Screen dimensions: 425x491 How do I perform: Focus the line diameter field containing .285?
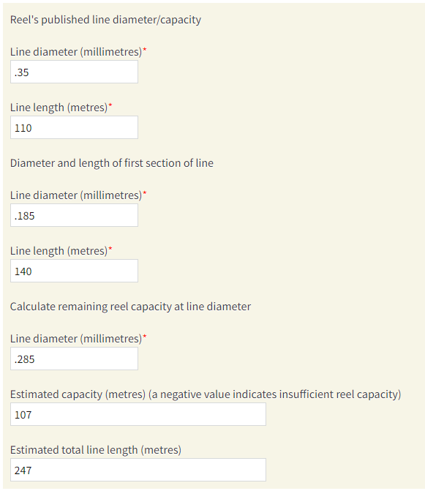74,359
